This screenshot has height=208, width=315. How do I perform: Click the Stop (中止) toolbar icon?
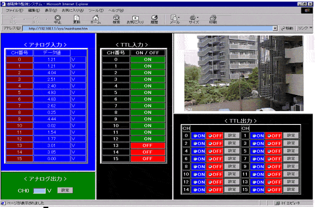pos(58,18)
